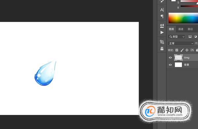Hide the 背景 layer
Screen dimensions: 198x129
170,65
